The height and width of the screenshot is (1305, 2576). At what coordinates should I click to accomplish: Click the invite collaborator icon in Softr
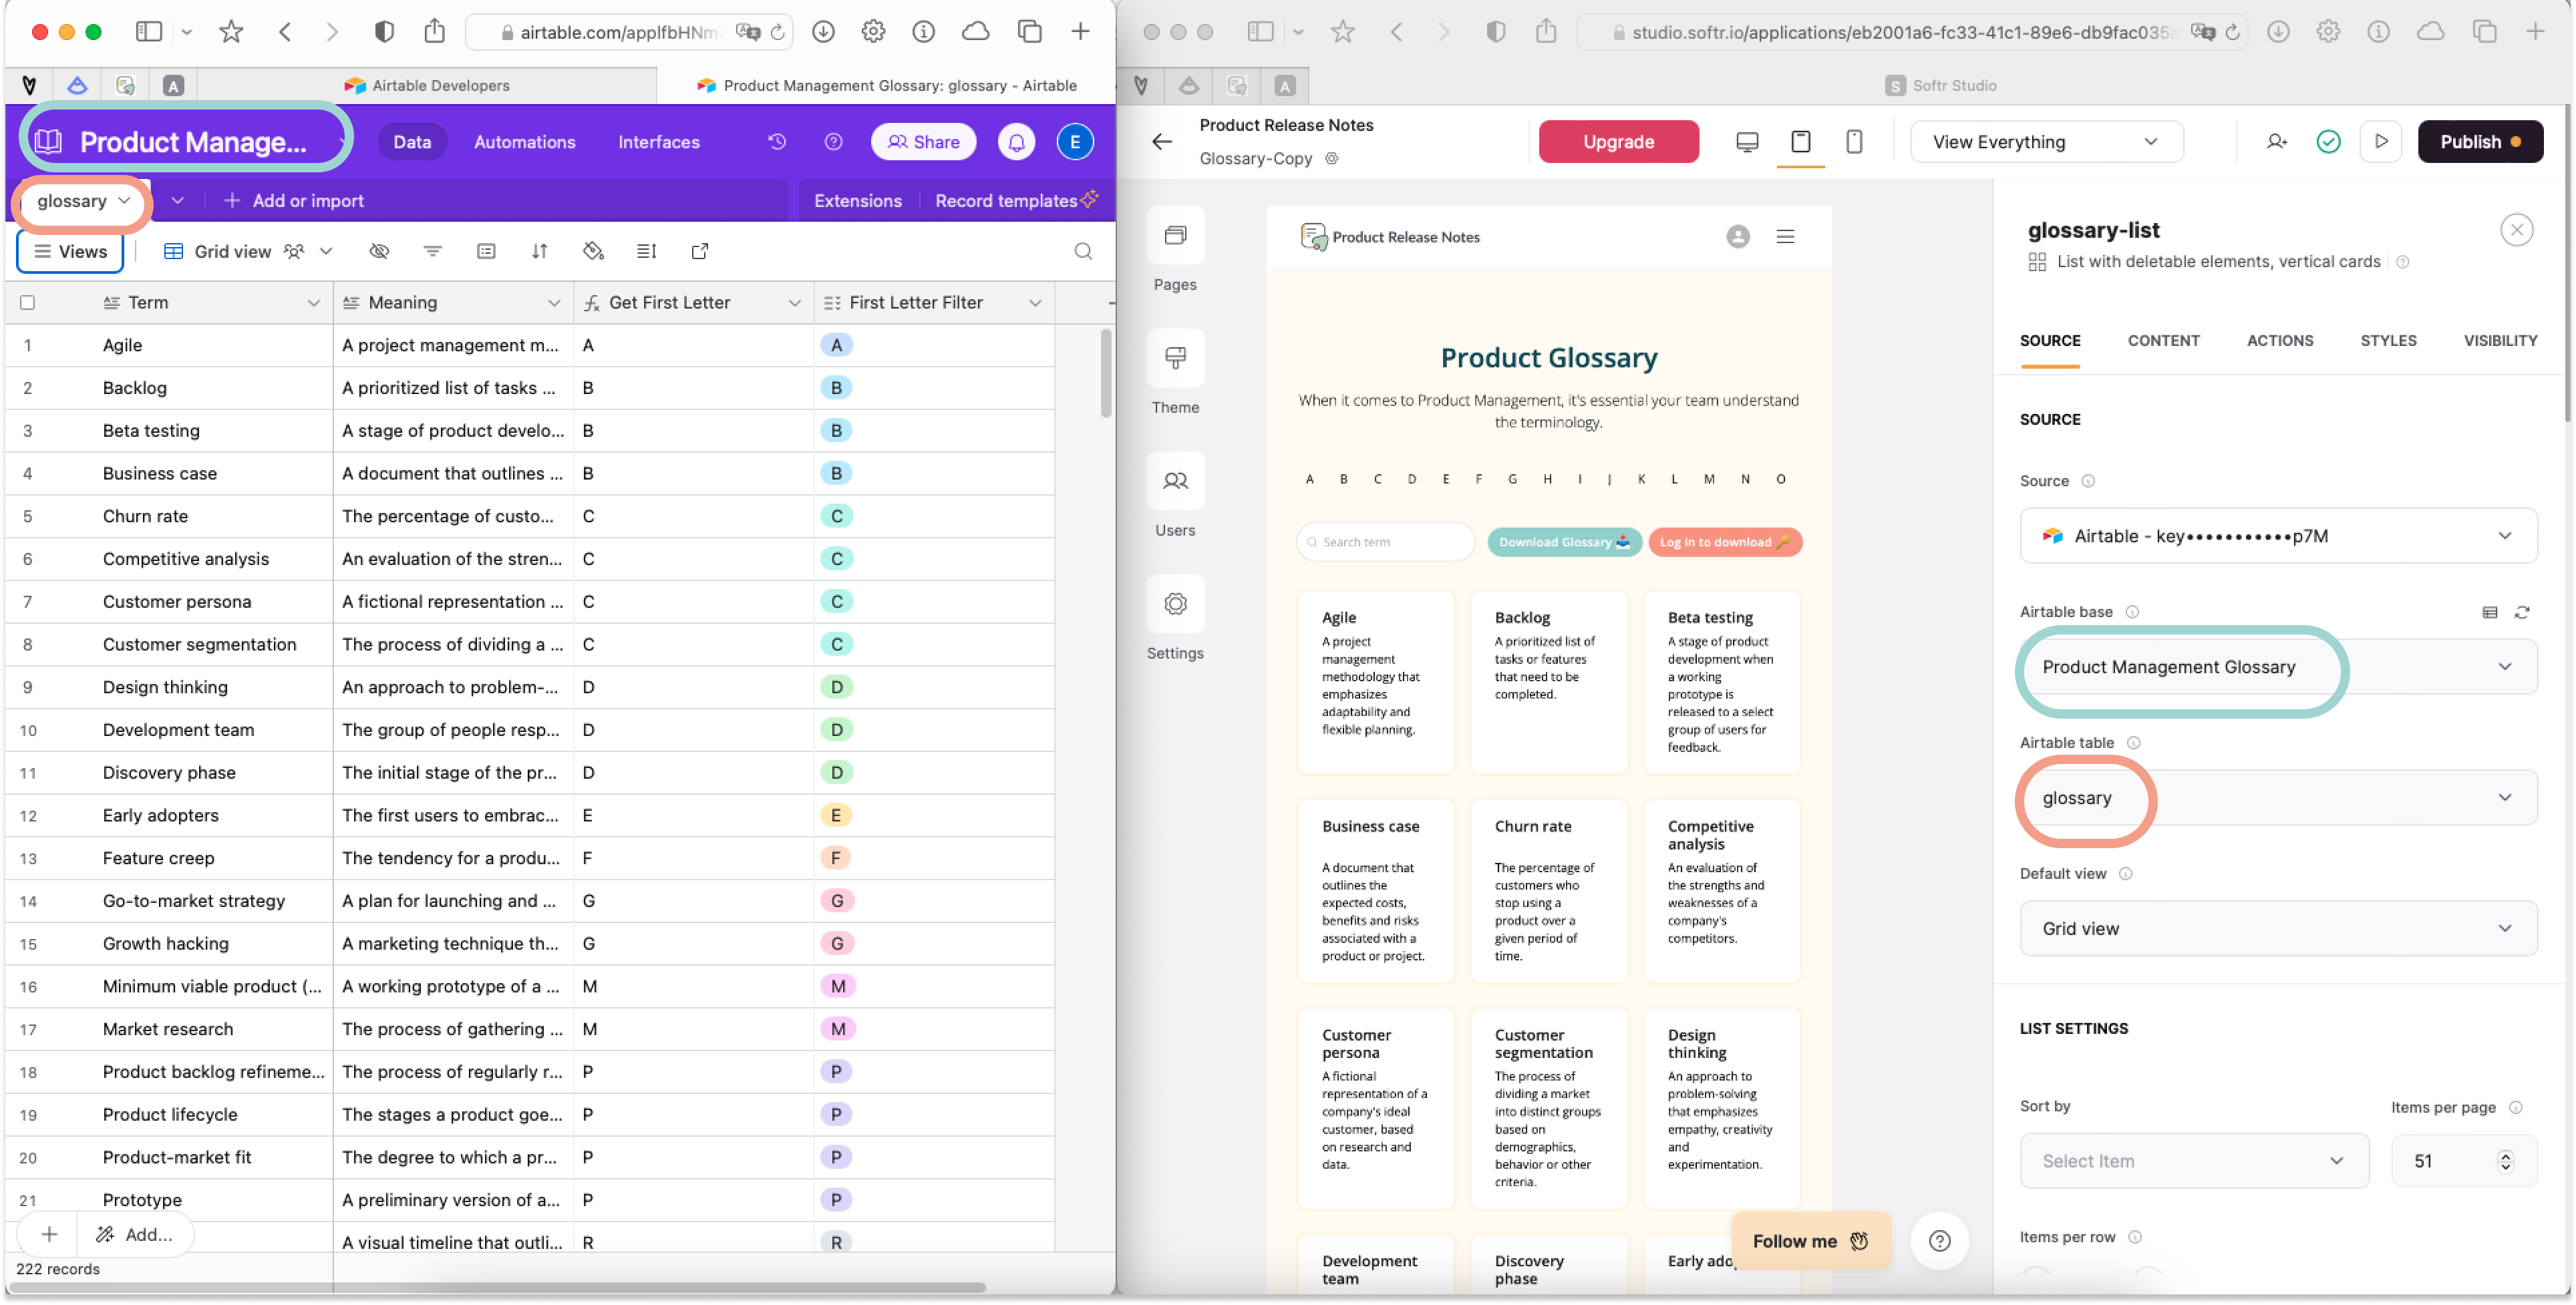tap(2277, 142)
